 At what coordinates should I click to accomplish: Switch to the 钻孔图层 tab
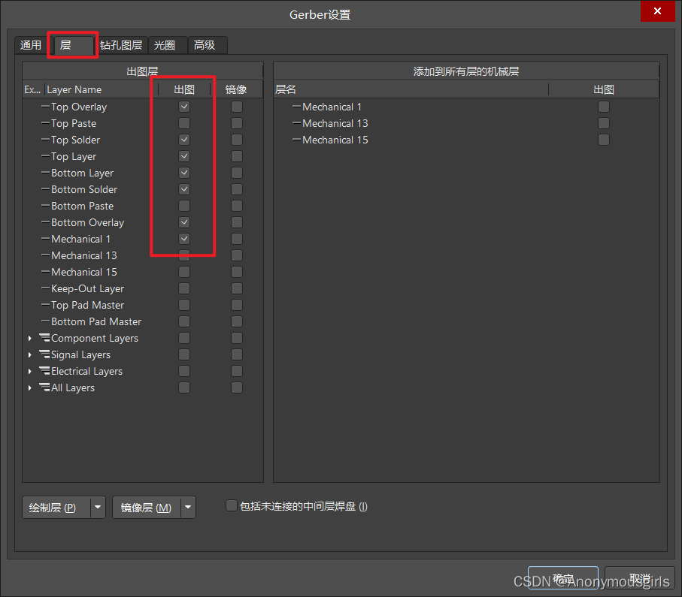click(121, 45)
